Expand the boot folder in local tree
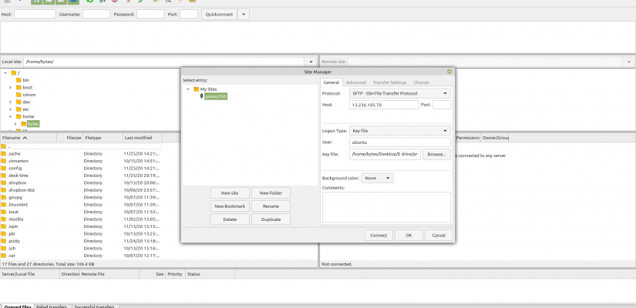 point(10,88)
